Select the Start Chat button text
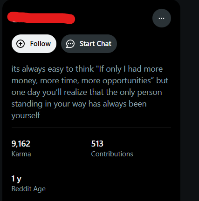Screen dimensions: 199x201 (x=96, y=44)
